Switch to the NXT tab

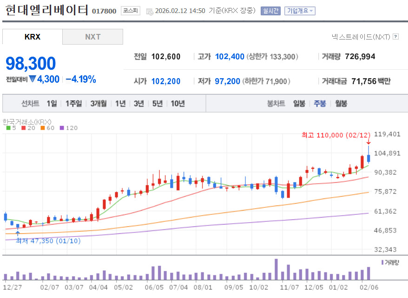92,37
